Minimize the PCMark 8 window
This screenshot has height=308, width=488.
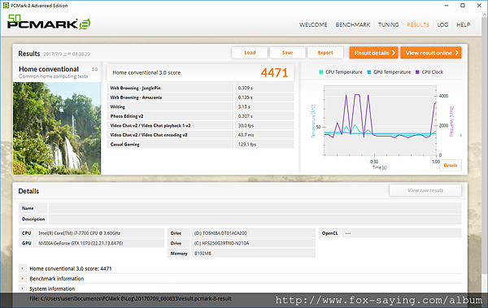coord(447,6)
